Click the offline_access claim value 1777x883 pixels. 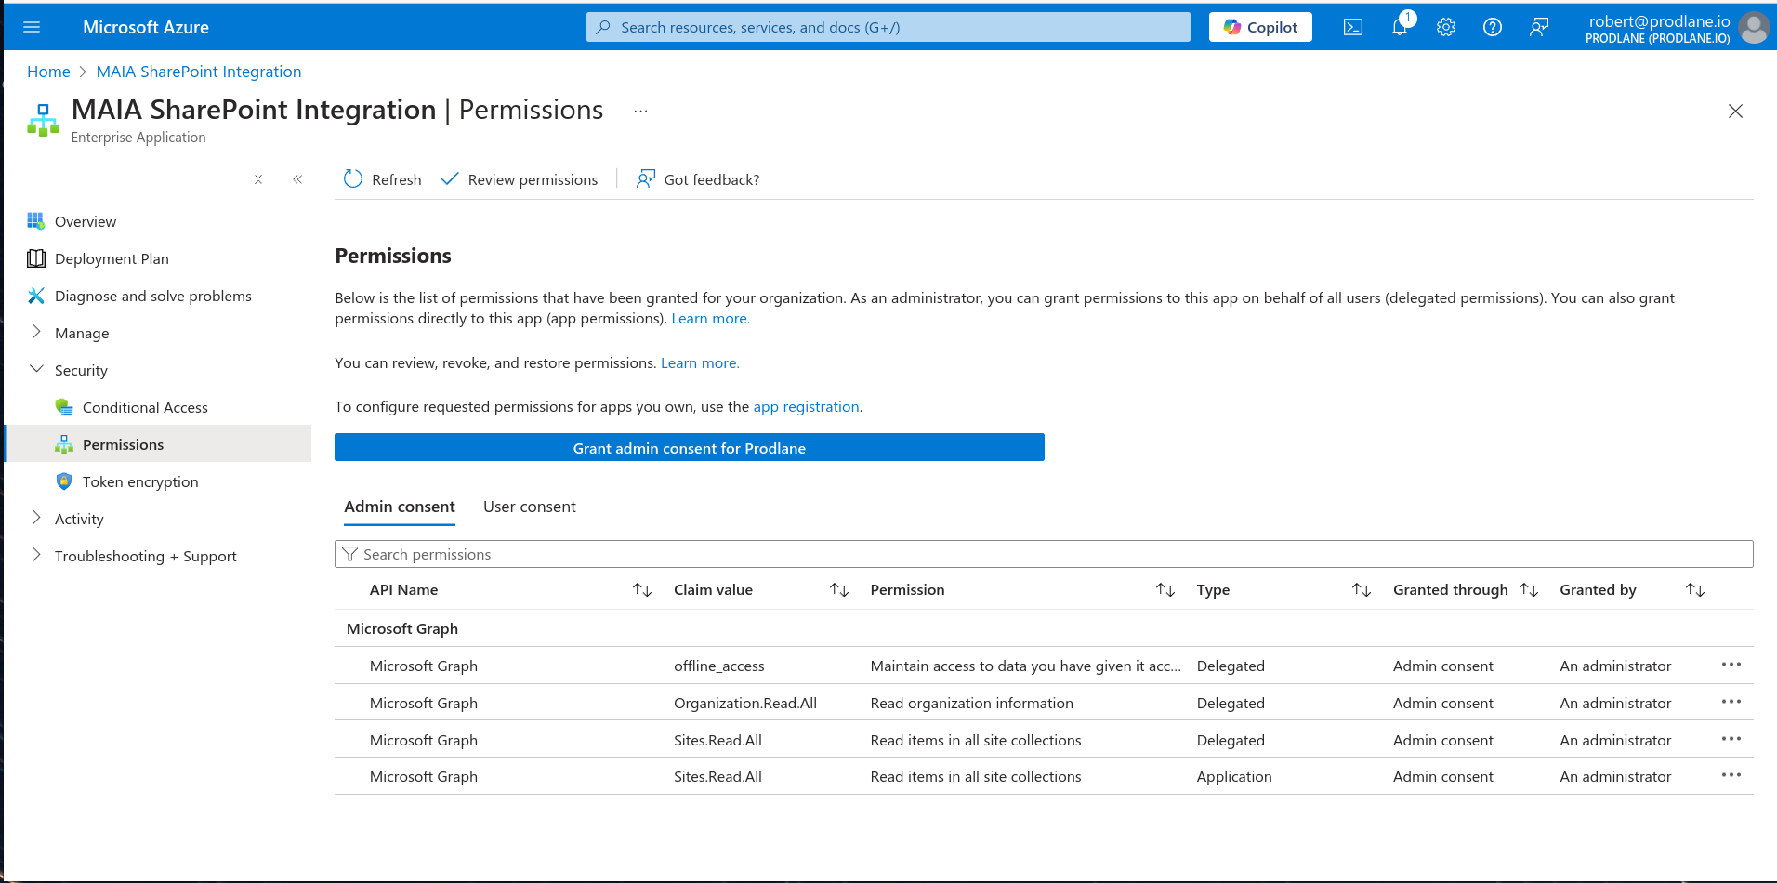pos(719,666)
